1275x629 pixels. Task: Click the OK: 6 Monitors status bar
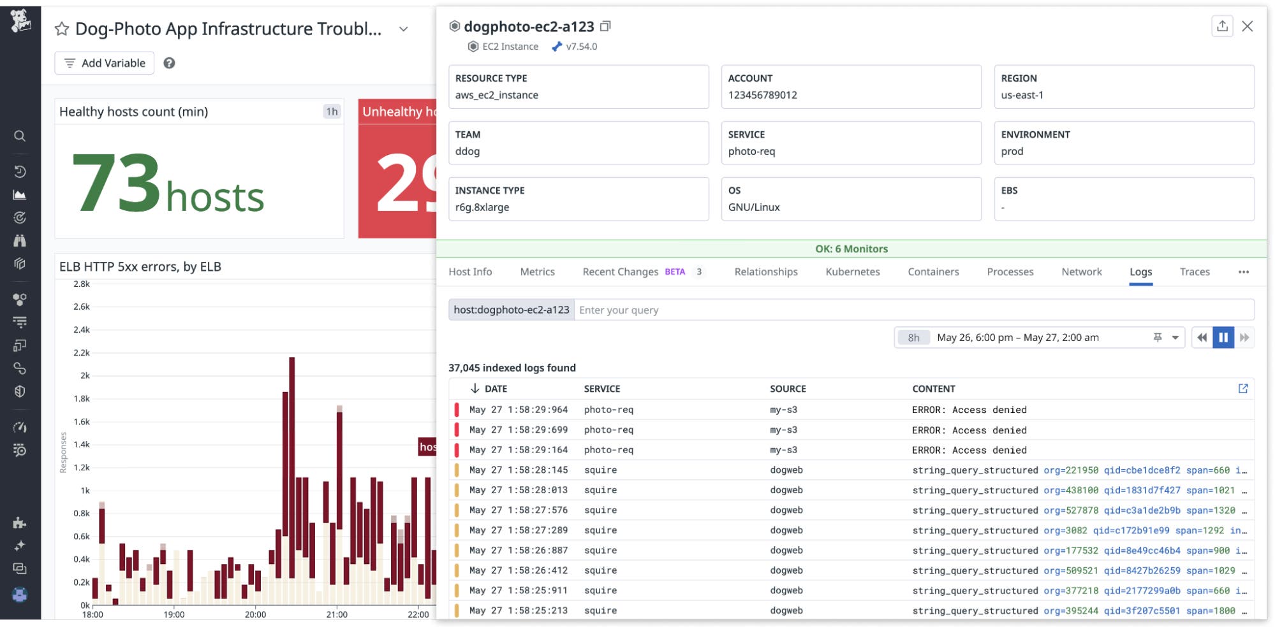pos(851,249)
